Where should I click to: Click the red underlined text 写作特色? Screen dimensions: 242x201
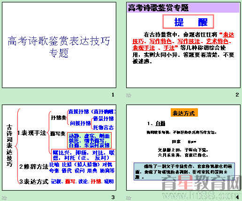tap(160, 41)
